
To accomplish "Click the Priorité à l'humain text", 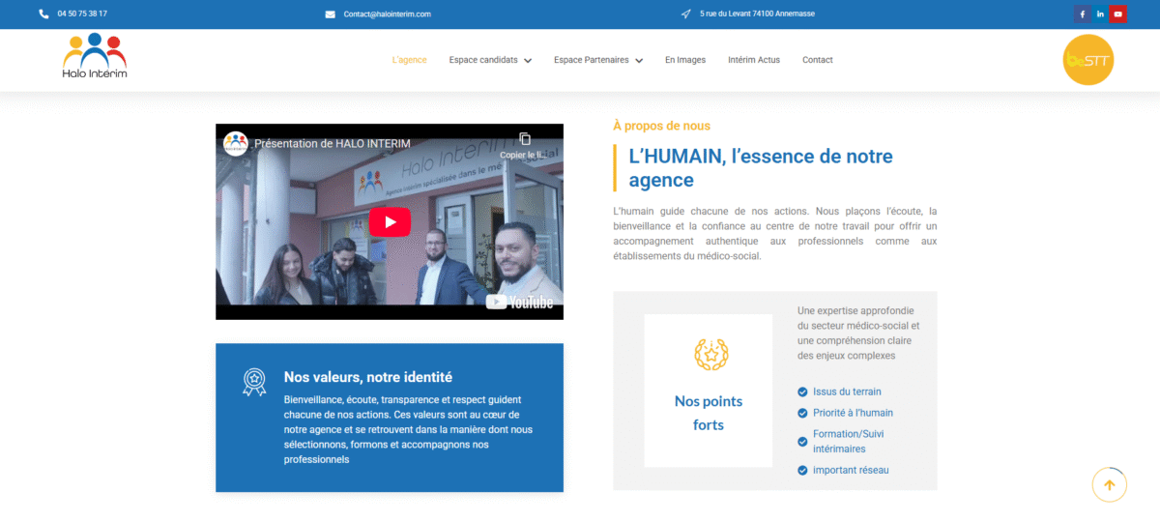I will coord(853,413).
